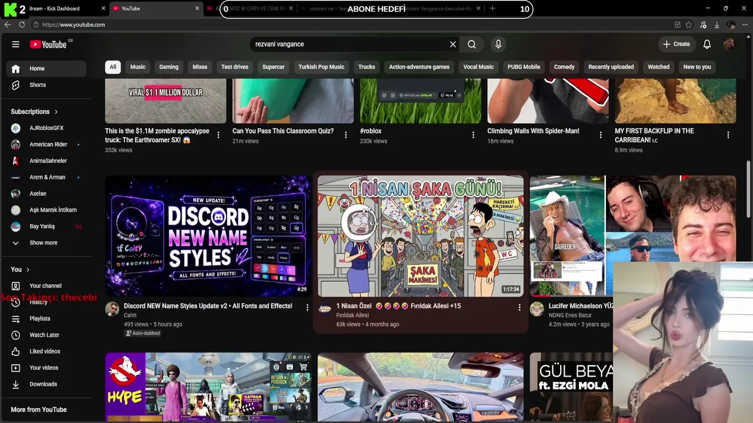The height and width of the screenshot is (423, 753).
Task: Click the browser address bar URL
Action: (74, 25)
